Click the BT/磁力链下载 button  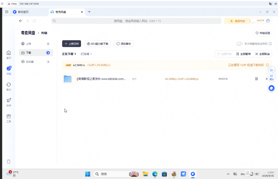pos(98,44)
